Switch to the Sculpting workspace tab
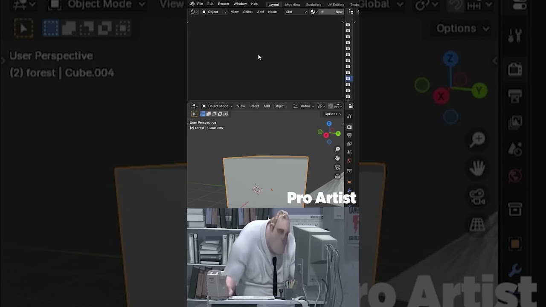The width and height of the screenshot is (546, 307). 314,4
